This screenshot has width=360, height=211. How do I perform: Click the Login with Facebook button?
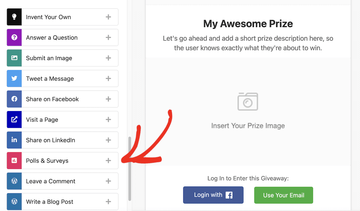(213, 195)
